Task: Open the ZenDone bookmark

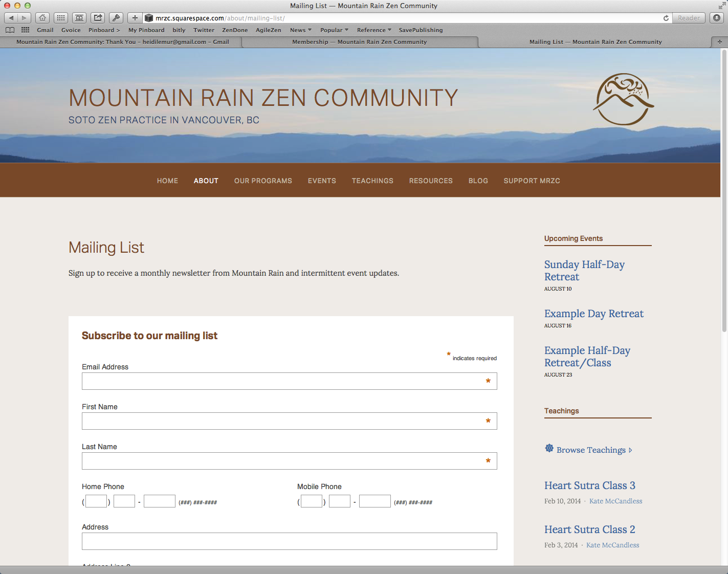Action: (x=235, y=30)
